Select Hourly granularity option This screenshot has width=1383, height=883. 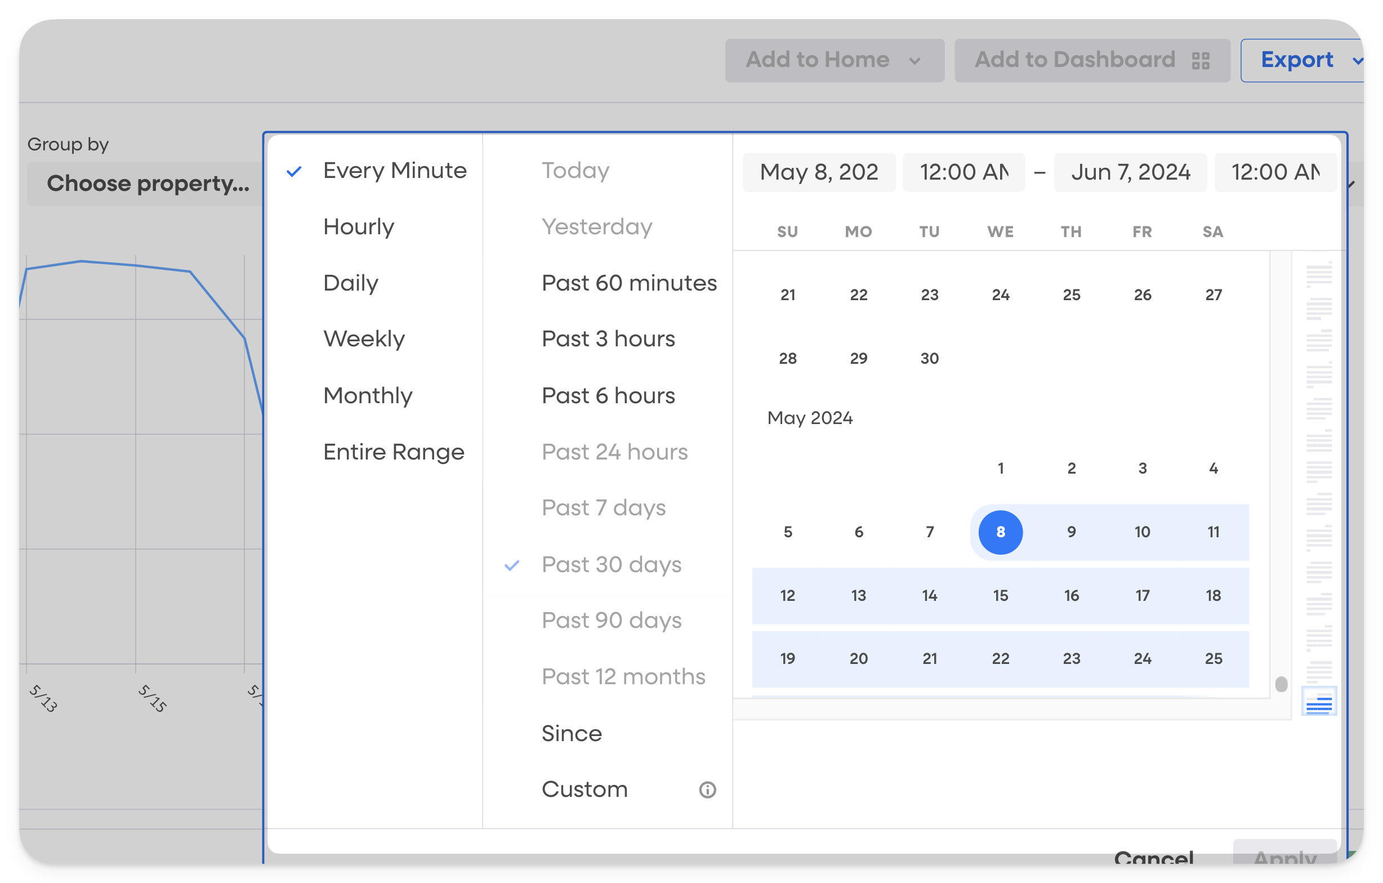tap(358, 227)
